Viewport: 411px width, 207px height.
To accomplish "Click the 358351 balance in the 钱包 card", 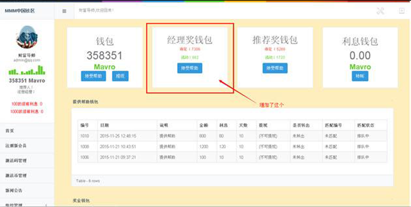I will tap(105, 56).
